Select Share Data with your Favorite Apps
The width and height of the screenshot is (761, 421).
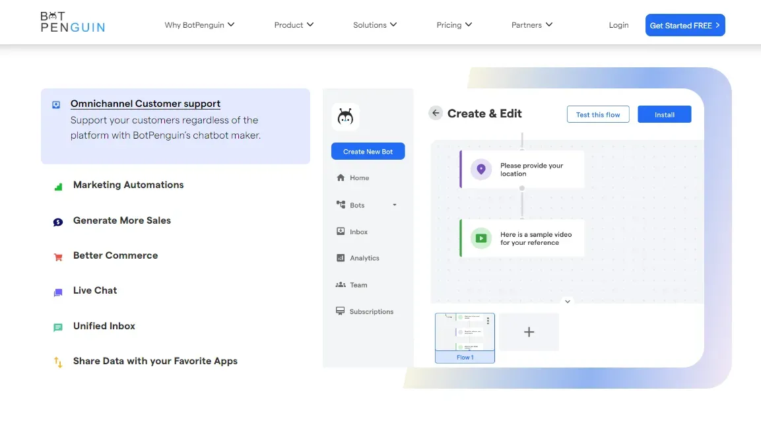(x=155, y=361)
